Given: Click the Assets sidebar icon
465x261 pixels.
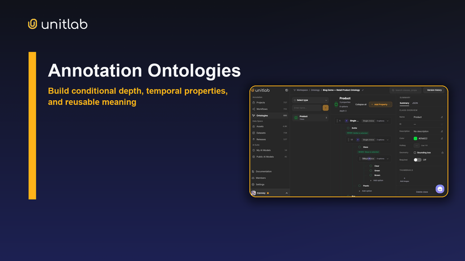Looking at the screenshot, I should [253, 126].
